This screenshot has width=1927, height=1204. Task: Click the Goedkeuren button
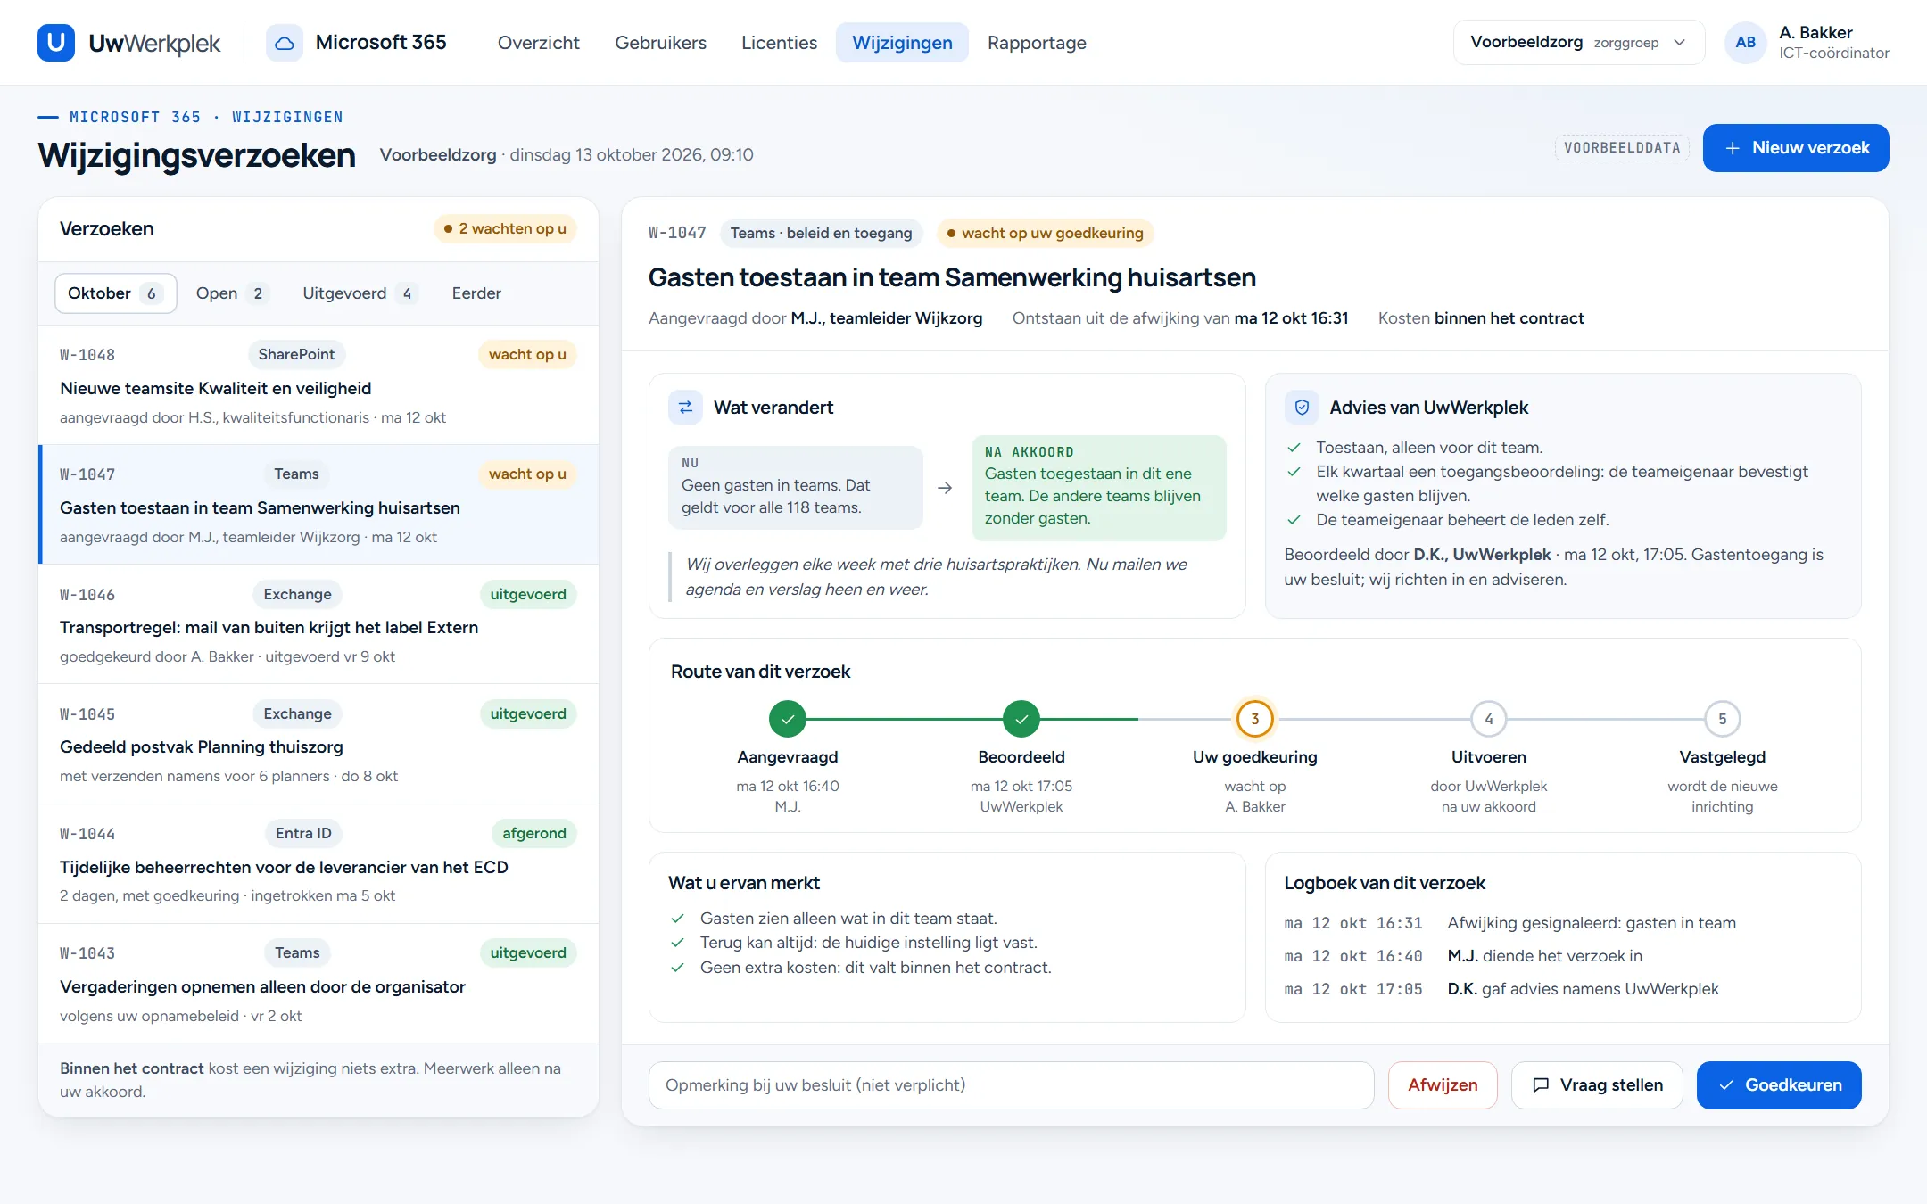[1779, 1085]
